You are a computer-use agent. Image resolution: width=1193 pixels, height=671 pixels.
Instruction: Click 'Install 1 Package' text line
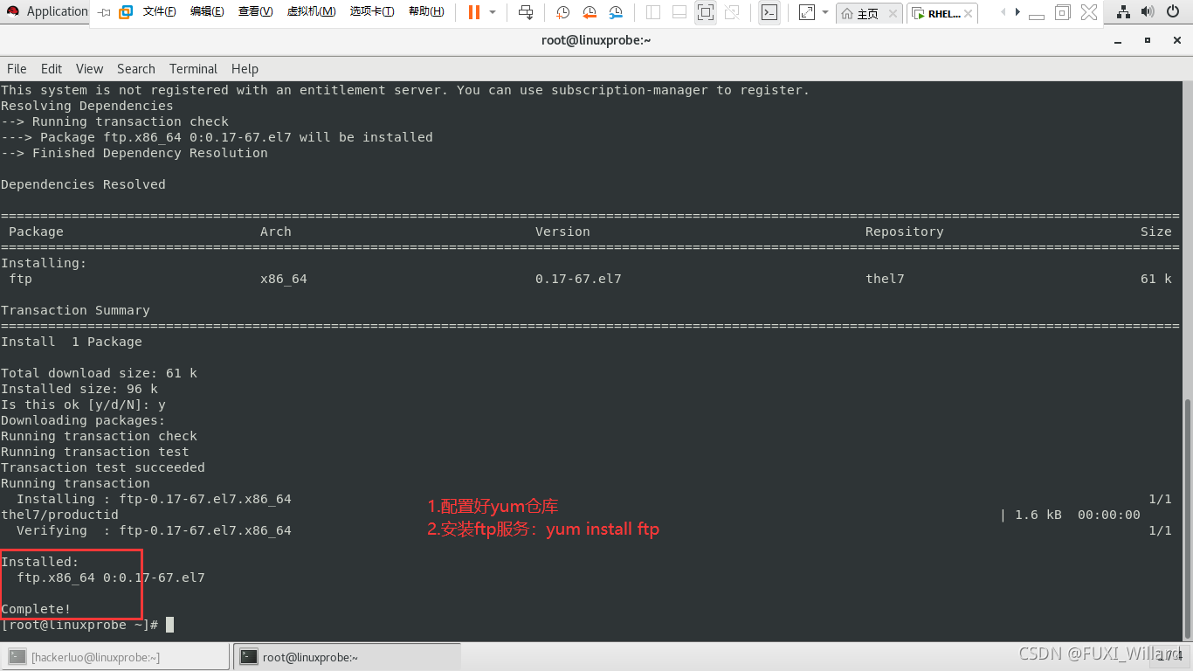point(72,342)
